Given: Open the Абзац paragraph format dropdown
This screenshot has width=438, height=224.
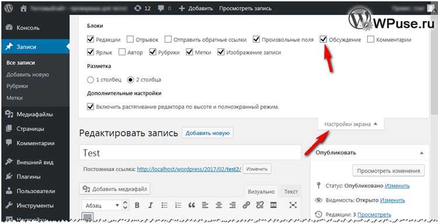Looking at the screenshot, I should point(106,205).
